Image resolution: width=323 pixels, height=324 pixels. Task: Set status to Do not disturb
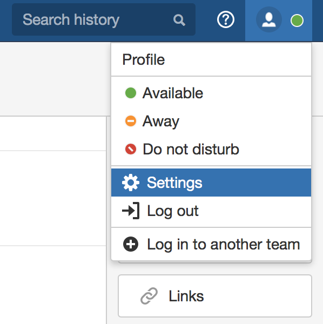[211, 149]
